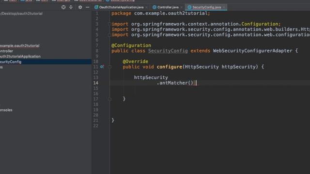The image size is (310, 174).
Task: Close the SecurityConfig.java tab
Action: (224, 7)
